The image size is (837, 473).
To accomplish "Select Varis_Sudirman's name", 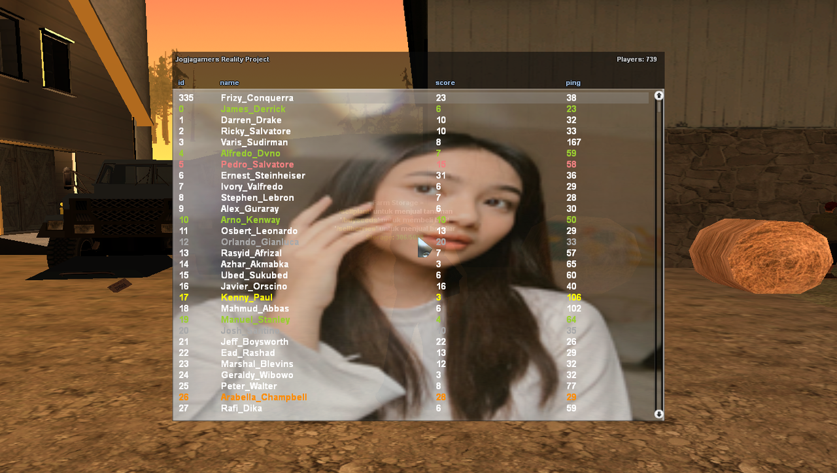I will (x=254, y=143).
